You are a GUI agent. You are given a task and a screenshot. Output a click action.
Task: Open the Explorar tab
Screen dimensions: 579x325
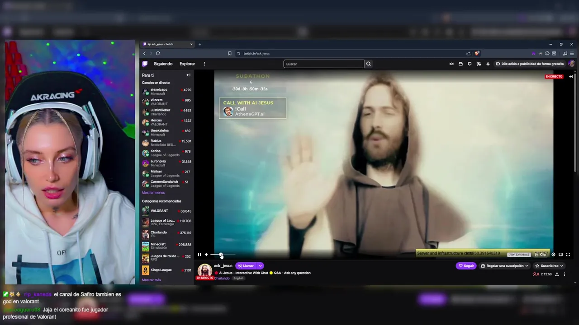187,64
